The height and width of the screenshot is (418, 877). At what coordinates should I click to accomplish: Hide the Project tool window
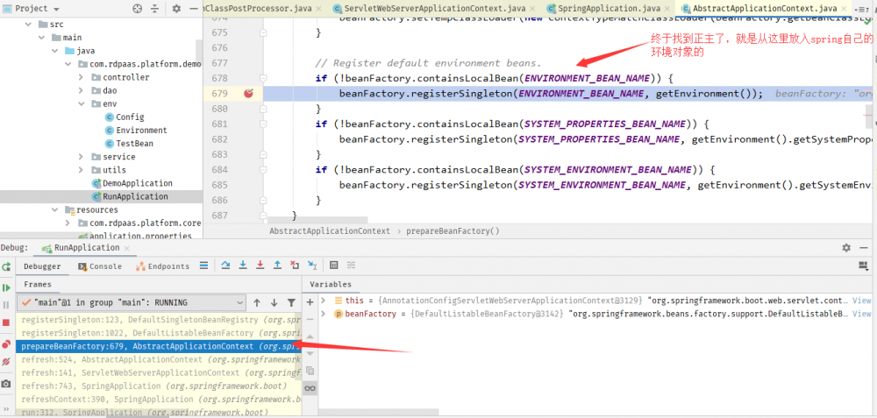(x=193, y=9)
